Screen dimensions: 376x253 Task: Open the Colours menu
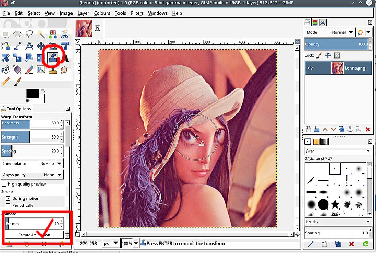102,13
